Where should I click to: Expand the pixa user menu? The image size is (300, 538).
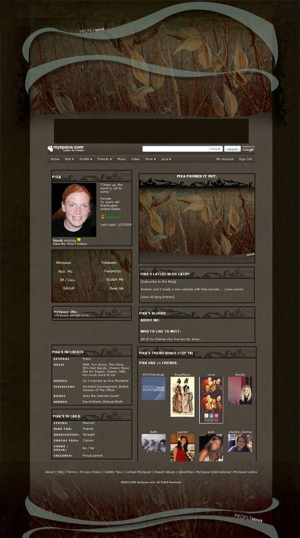tap(166, 159)
